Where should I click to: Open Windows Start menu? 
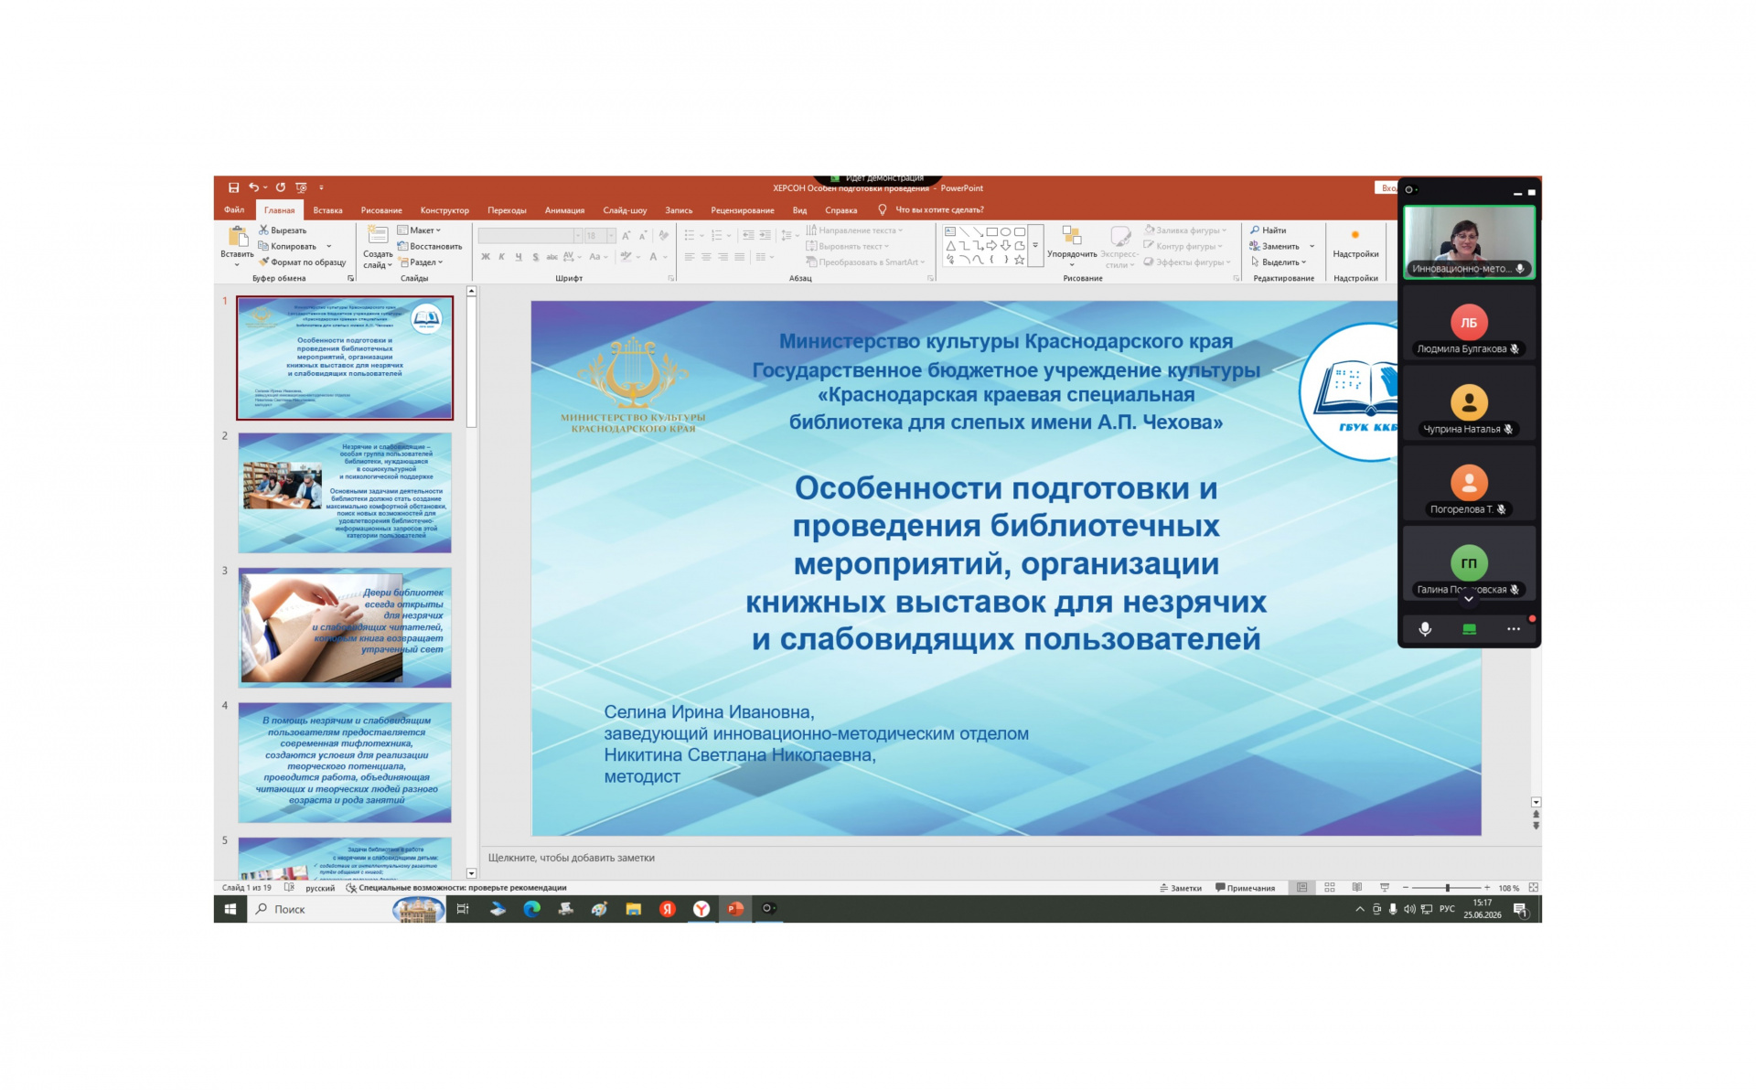pos(230,909)
